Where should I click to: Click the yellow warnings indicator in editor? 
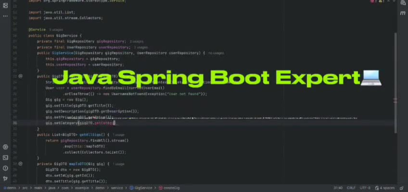(381, 1)
